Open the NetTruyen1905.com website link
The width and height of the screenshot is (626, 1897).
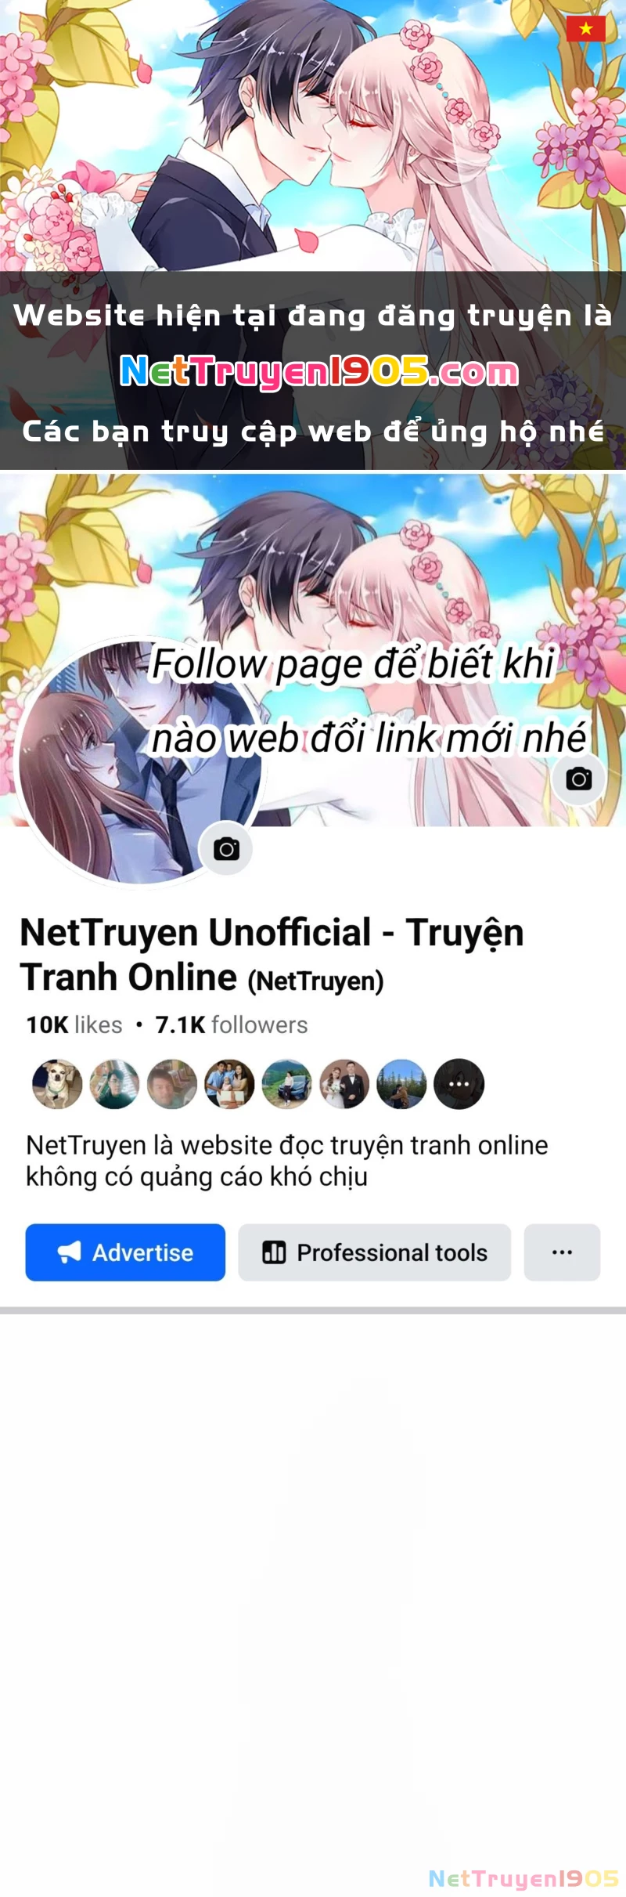318,372
